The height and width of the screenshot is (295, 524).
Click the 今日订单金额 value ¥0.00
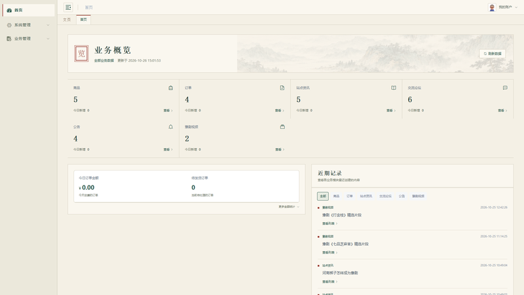(86, 187)
